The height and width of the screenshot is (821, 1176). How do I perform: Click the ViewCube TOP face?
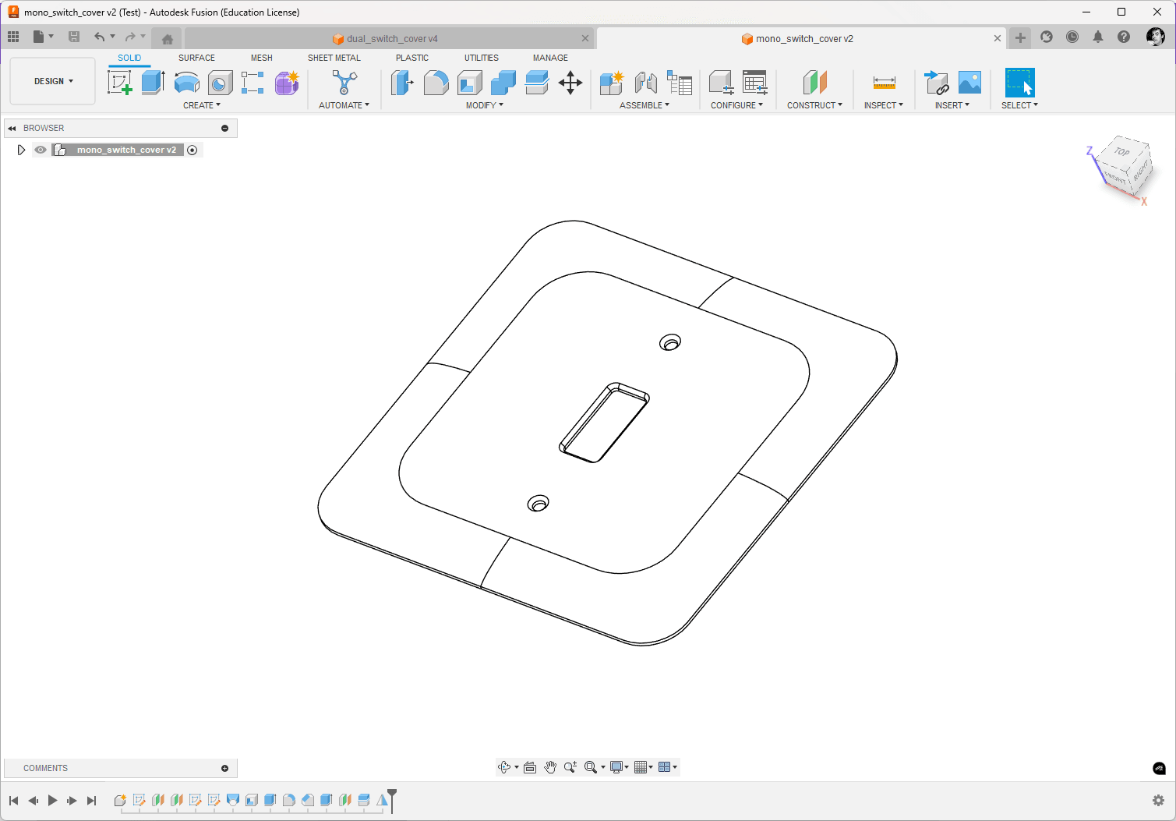pyautogui.click(x=1122, y=151)
